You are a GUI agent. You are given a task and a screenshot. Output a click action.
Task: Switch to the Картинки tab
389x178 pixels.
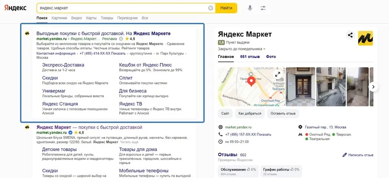[x=59, y=18]
